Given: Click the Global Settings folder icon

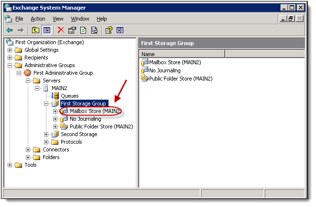Looking at the screenshot, I should tap(18, 50).
